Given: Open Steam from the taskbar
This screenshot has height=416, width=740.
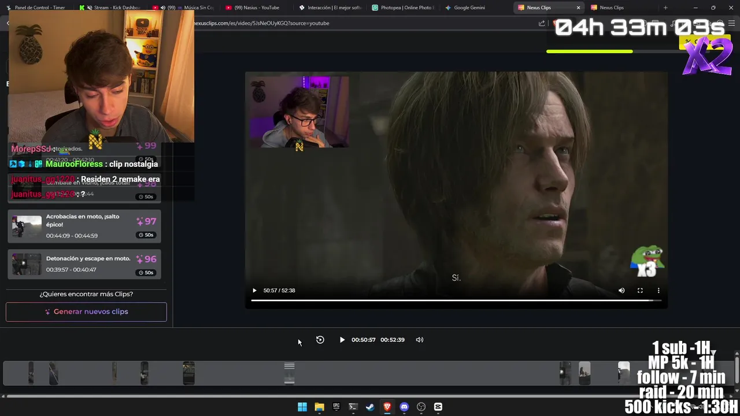Looking at the screenshot, I should 370,407.
